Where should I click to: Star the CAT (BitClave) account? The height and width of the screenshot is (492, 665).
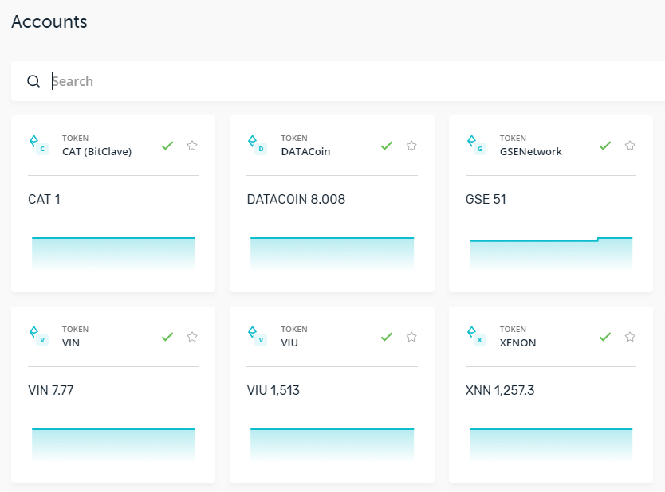192,146
